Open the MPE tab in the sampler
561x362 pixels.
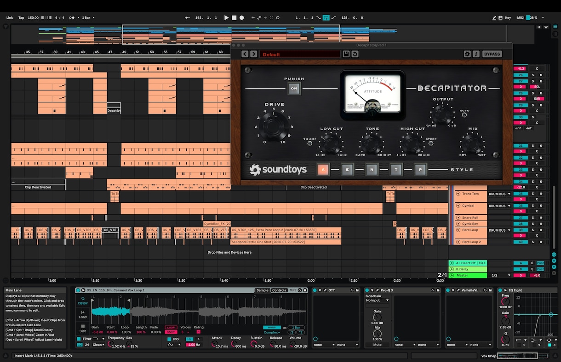[293, 290]
